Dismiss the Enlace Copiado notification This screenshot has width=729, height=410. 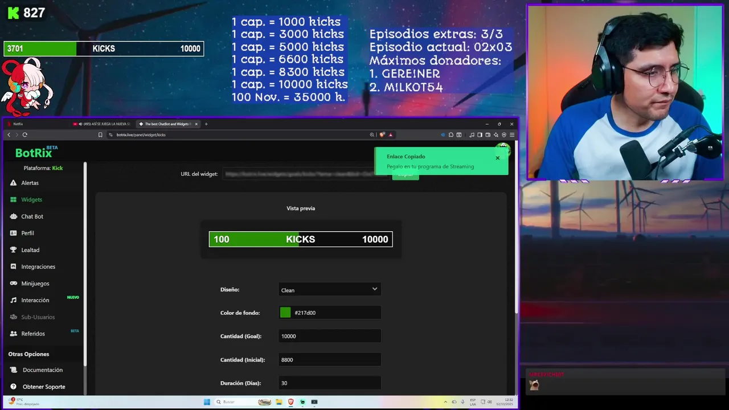(x=497, y=158)
